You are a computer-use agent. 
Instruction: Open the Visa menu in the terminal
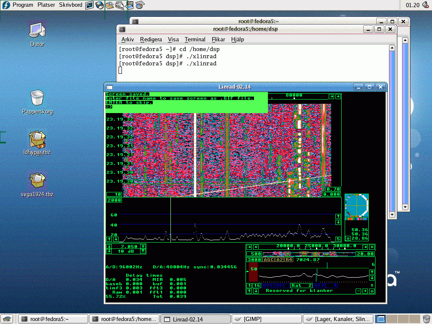click(173, 39)
